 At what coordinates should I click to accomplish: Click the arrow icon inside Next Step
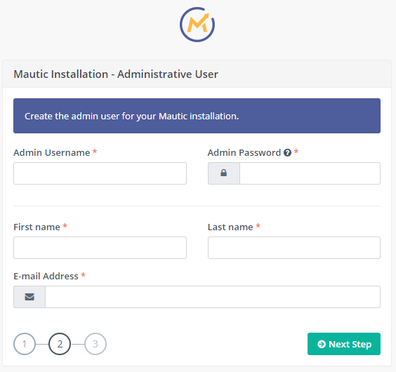coord(322,344)
